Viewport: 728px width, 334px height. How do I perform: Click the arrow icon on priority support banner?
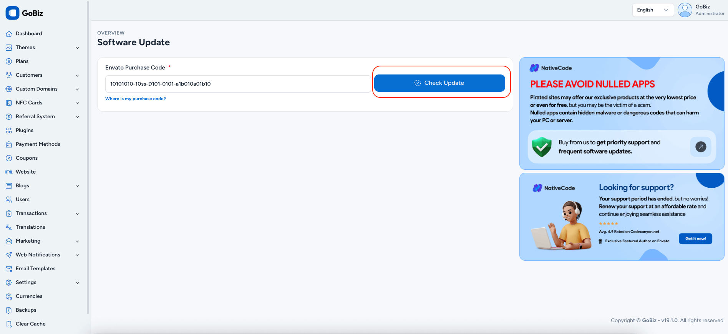pyautogui.click(x=701, y=147)
